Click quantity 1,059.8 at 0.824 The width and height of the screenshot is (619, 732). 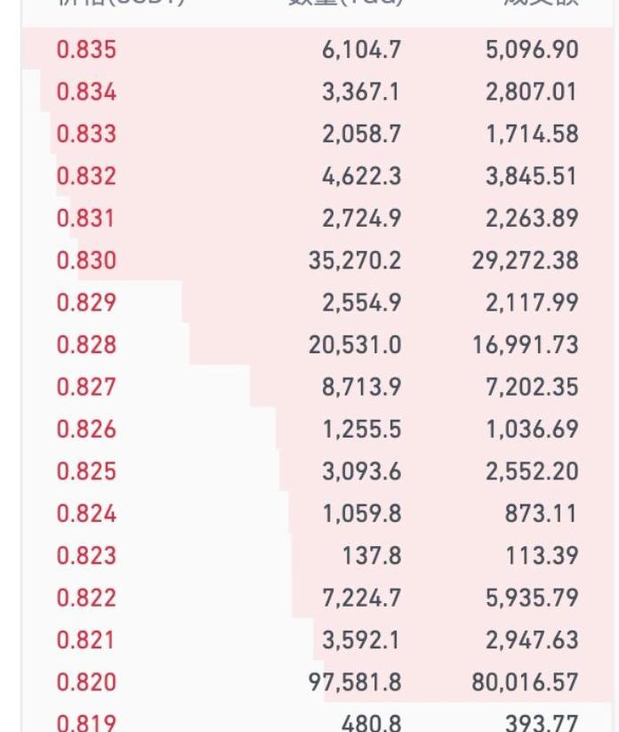click(x=362, y=513)
